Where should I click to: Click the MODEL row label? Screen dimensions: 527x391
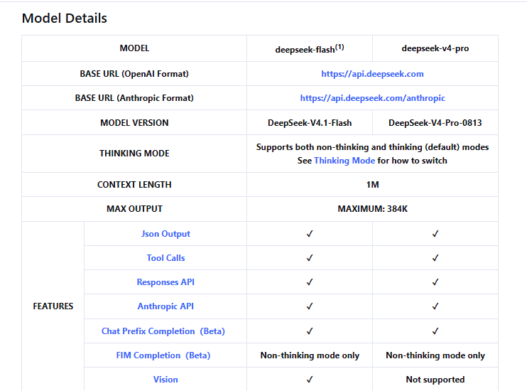pos(134,48)
